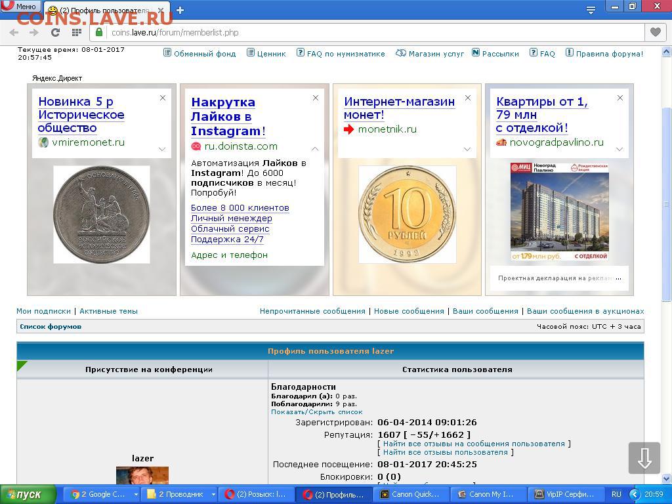The height and width of the screenshot is (504, 672).
Task: Open Мои подписки link
Action: [43, 311]
